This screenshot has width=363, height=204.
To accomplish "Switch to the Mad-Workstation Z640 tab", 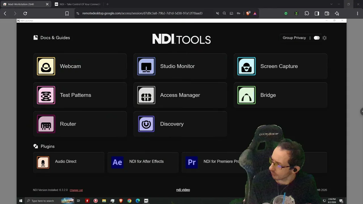I will pos(25,4).
